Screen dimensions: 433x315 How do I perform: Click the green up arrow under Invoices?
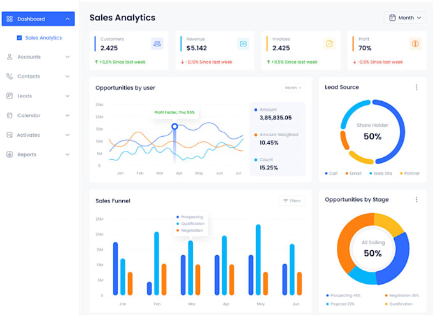coord(269,62)
